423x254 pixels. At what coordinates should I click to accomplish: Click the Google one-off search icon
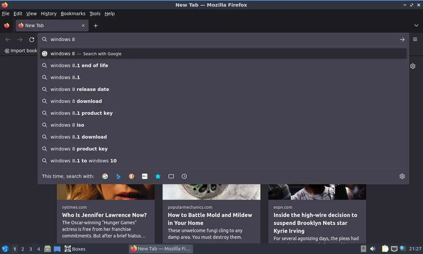(105, 176)
